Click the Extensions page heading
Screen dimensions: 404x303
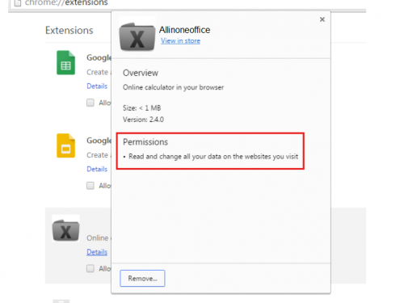69,31
